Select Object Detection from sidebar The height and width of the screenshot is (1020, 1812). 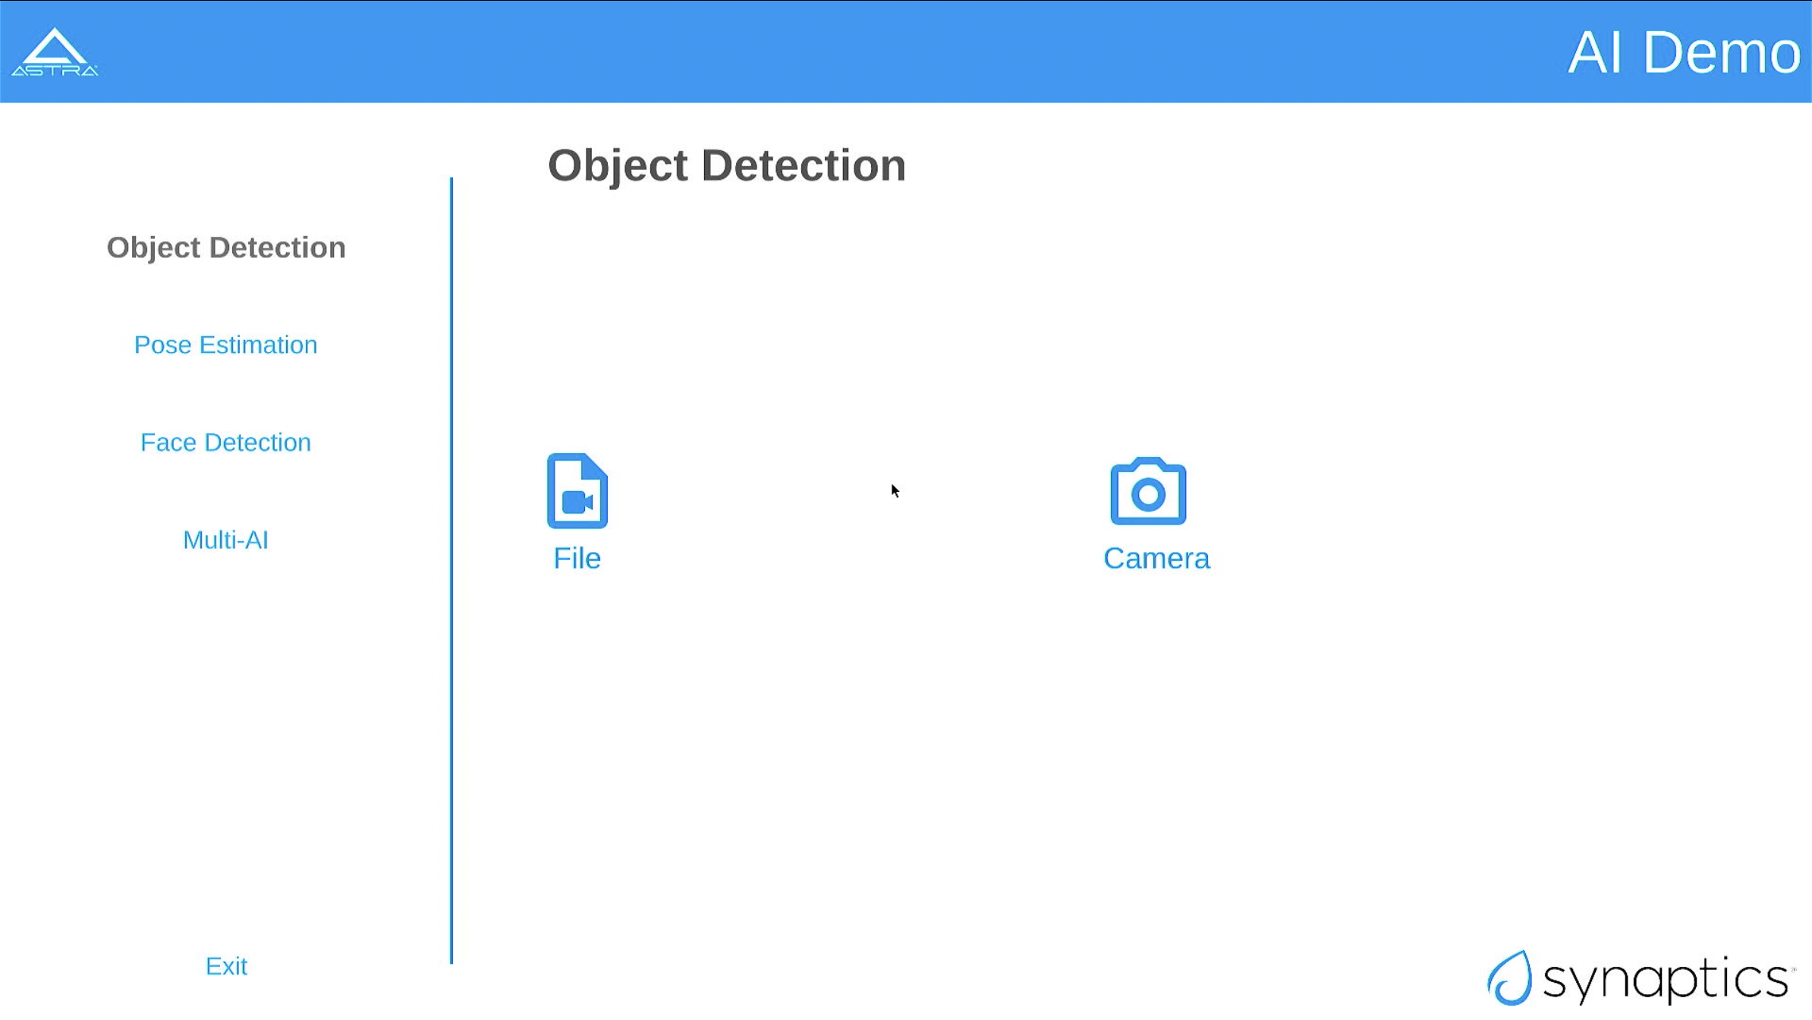tap(225, 247)
